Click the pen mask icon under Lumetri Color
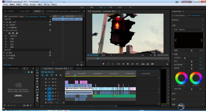This screenshot has width=206, height=112. (17, 33)
